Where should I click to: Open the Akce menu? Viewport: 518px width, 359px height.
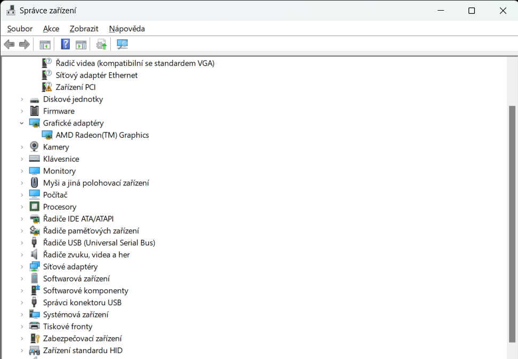(51, 29)
